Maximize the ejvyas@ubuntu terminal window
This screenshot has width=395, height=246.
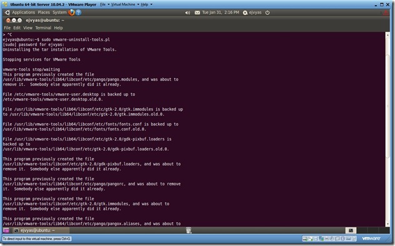coord(19,20)
